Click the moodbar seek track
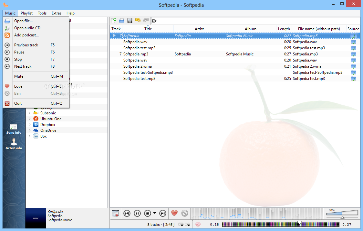Image resolution: width=363 pixels, height=231 pixels. coord(281,224)
